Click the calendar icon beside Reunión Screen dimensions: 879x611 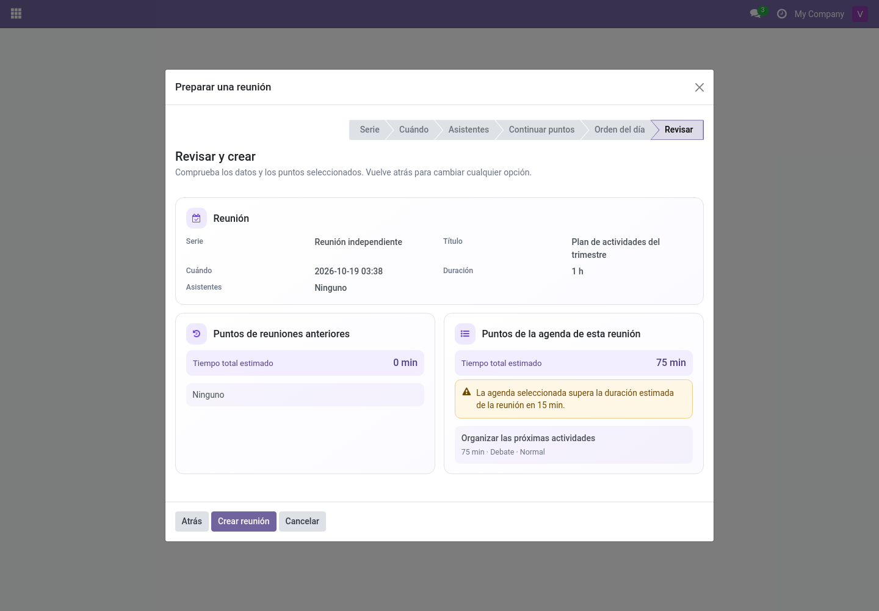click(197, 218)
